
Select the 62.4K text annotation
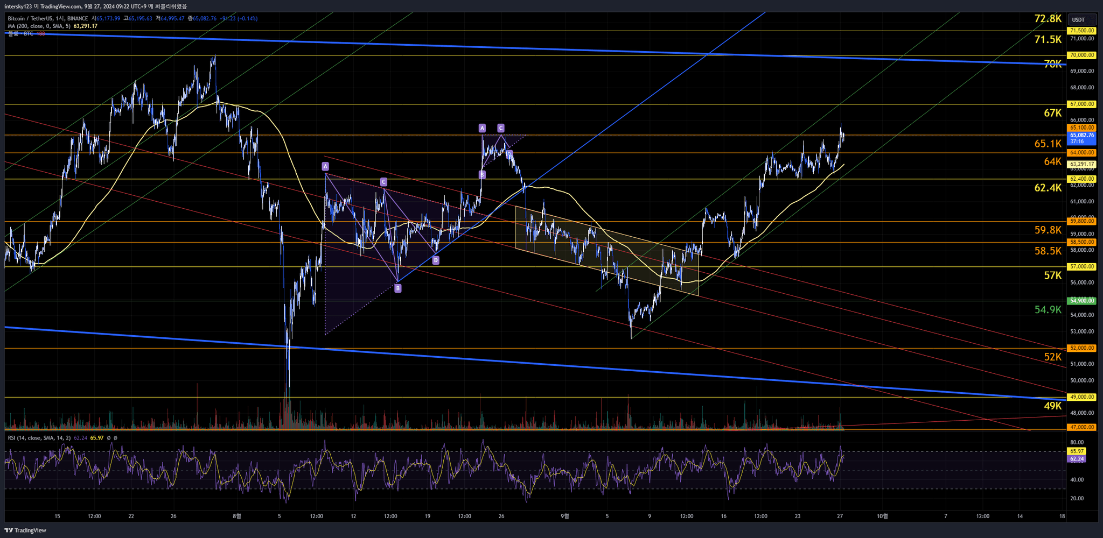coord(1048,188)
